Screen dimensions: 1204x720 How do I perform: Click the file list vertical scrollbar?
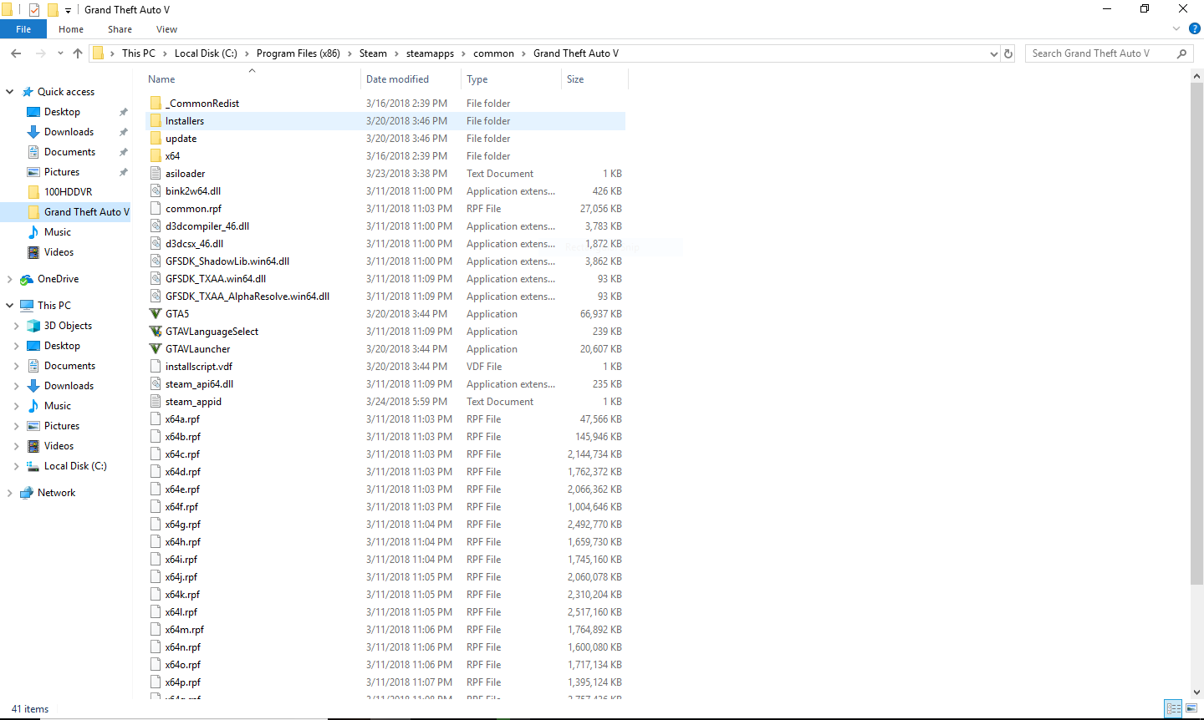pos(1196,334)
